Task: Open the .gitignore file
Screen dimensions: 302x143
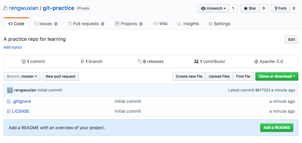Action: [22, 101]
